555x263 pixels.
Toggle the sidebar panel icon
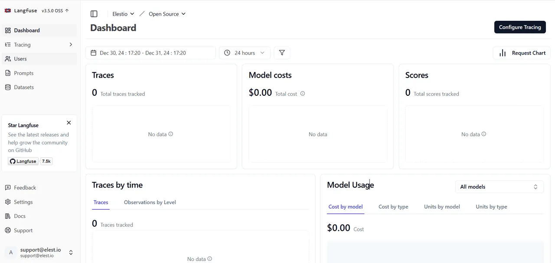coord(94,14)
